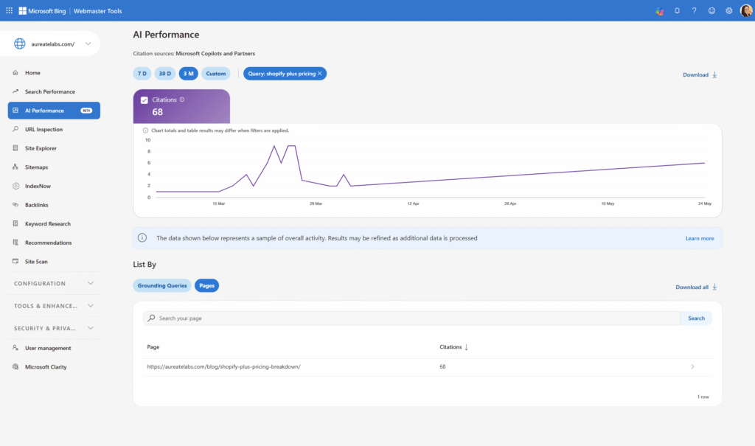Click the Citations 68 metric card
Image resolution: width=755 pixels, height=446 pixels.
[181, 106]
